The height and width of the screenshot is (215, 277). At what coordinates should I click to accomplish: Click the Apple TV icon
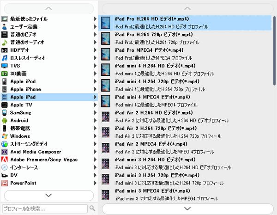coord(5,105)
